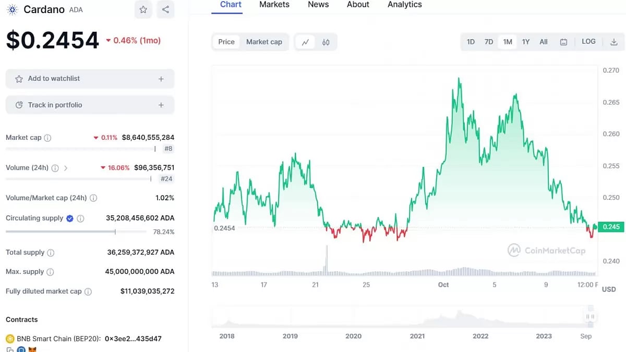Open Market cap info tooltip

pos(47,138)
